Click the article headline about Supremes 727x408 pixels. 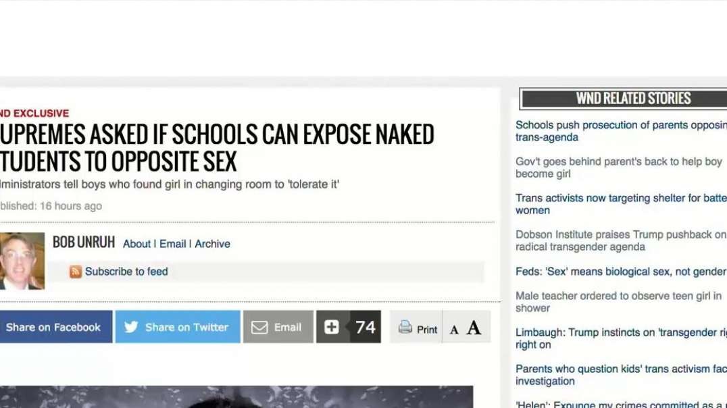point(217,148)
